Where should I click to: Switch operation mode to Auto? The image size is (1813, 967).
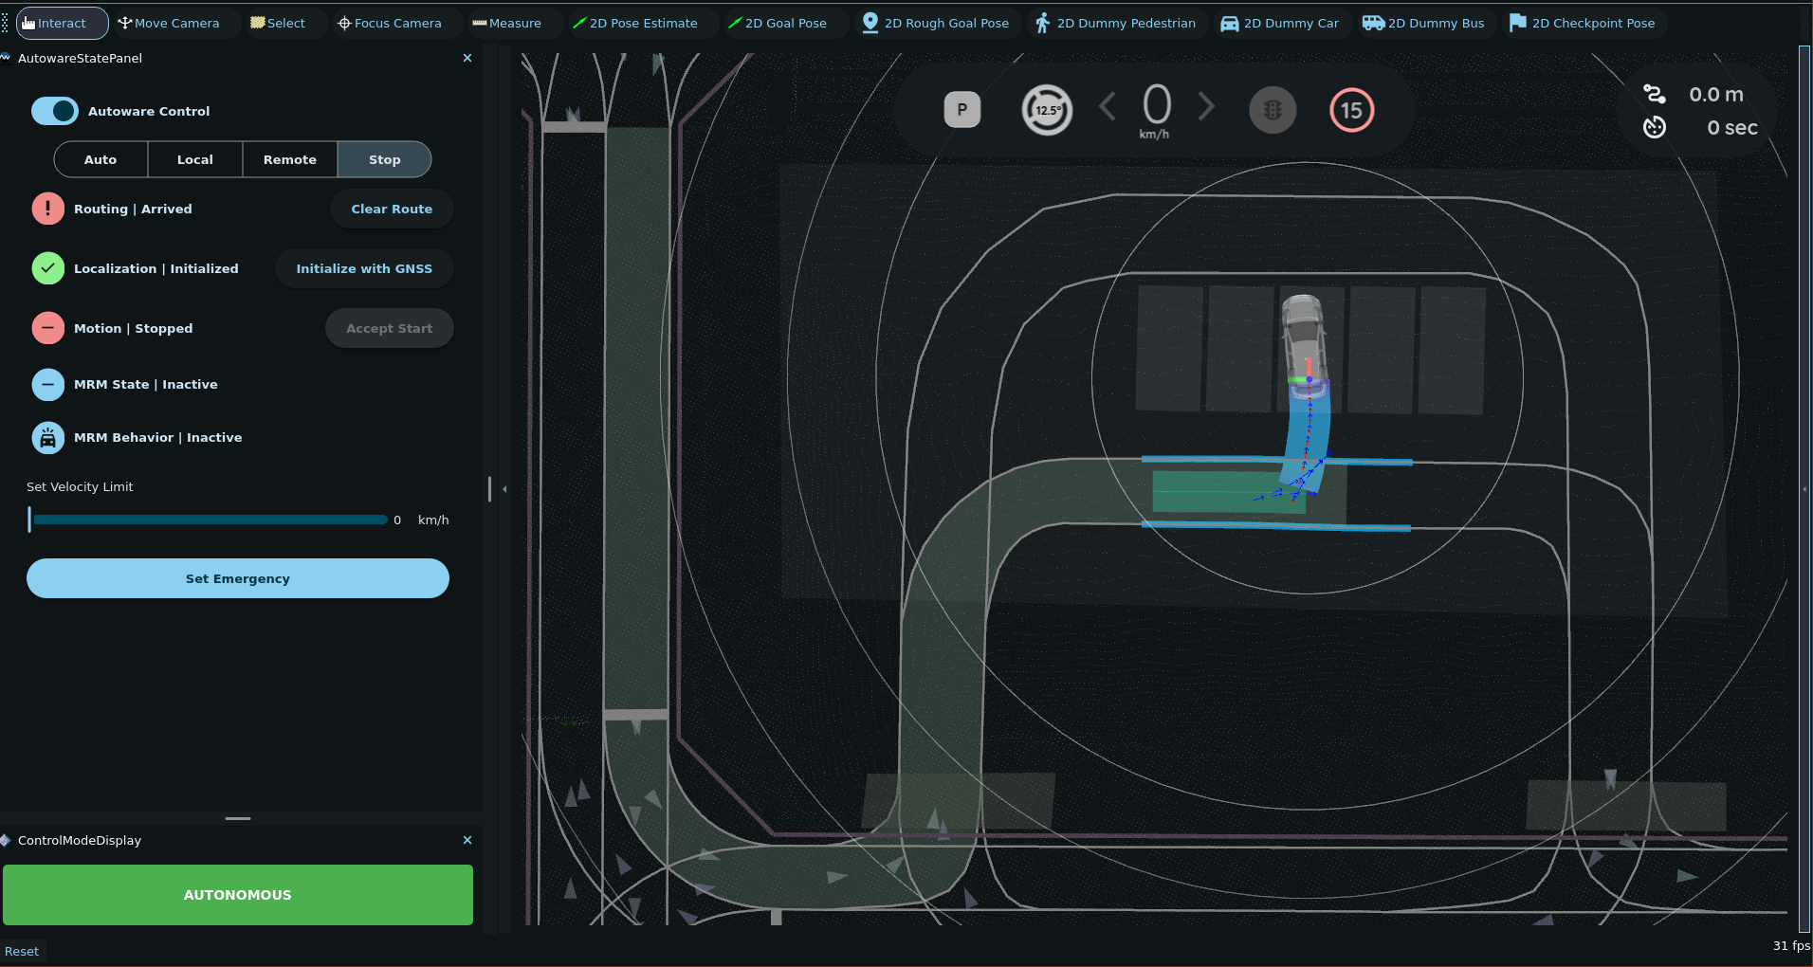(101, 159)
